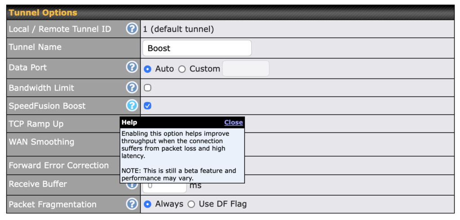Select the Auto data port option
460x220 pixels.
tap(147, 69)
